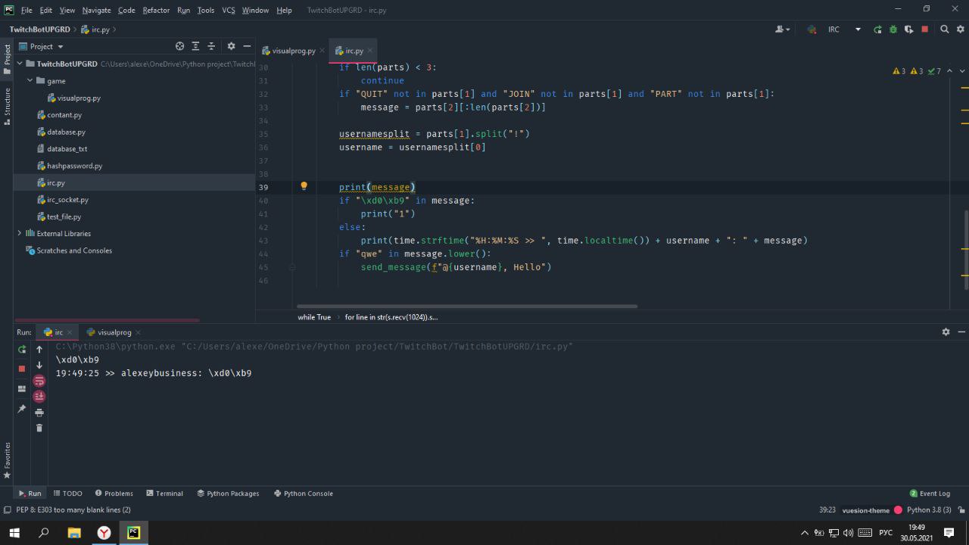Click the editor horizontal scrollbar

tap(466, 307)
